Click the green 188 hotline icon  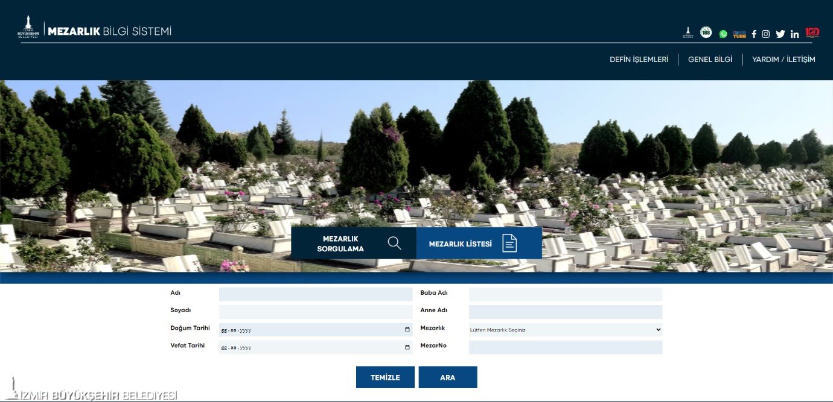pos(706,33)
